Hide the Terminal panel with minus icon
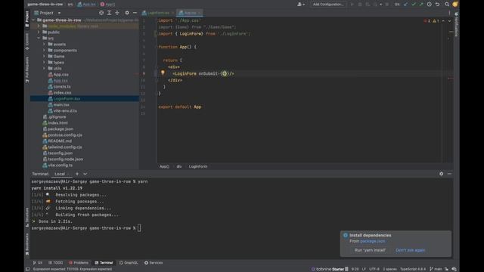The width and height of the screenshot is (484, 272). (x=449, y=174)
